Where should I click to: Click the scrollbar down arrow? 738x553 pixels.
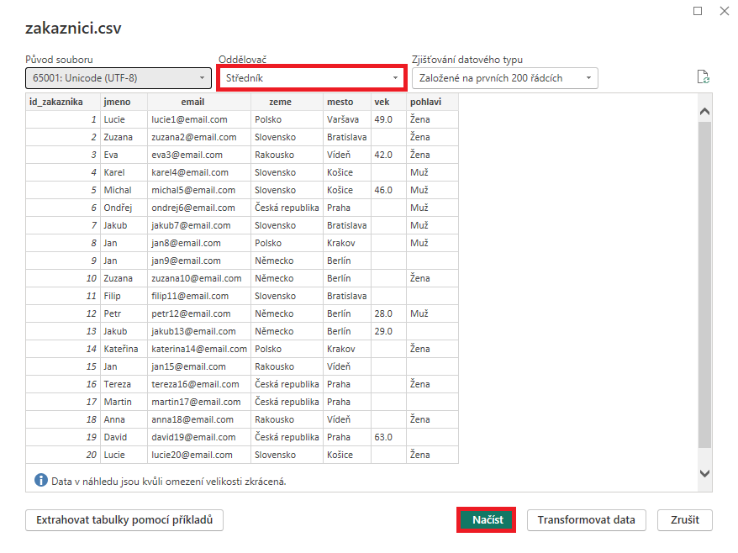(x=704, y=473)
